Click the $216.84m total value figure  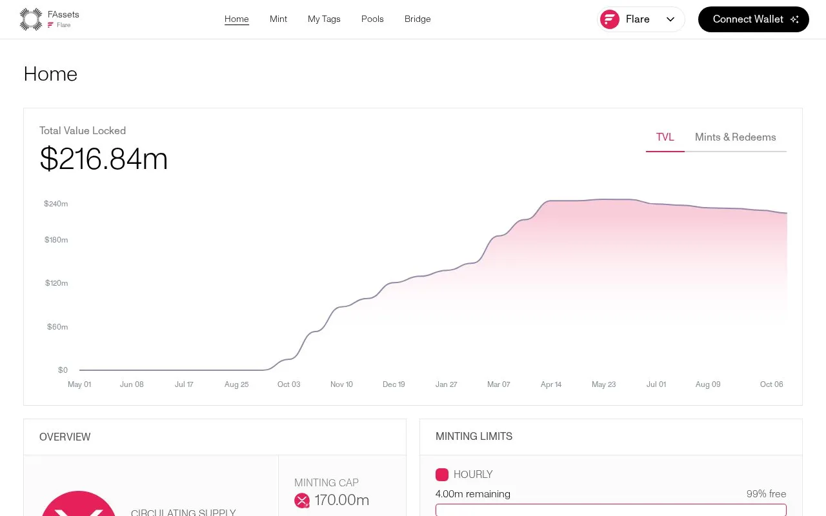(104, 159)
